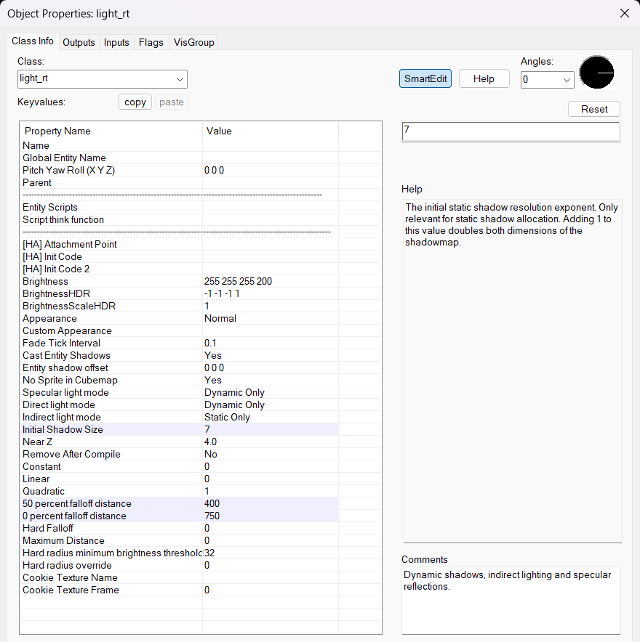Toggle the SmartEdit button
Screen dimensions: 640x642
(425, 78)
